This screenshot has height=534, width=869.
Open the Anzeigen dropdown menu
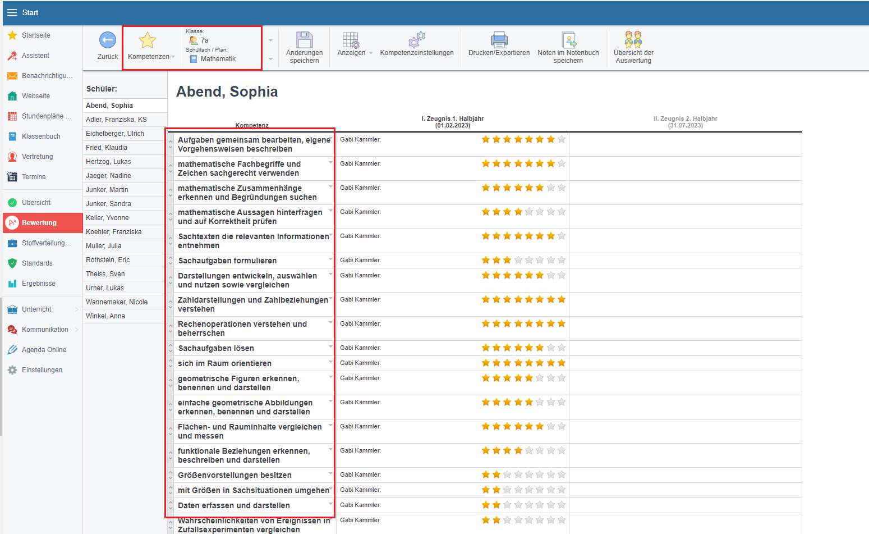pos(355,53)
